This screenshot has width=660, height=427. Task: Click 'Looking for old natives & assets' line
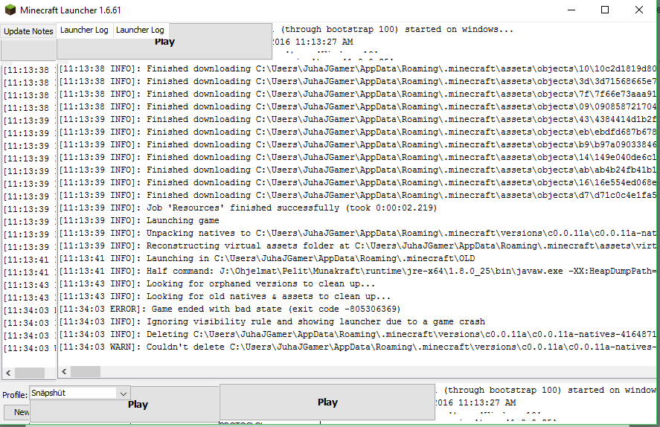pyautogui.click(x=225, y=296)
